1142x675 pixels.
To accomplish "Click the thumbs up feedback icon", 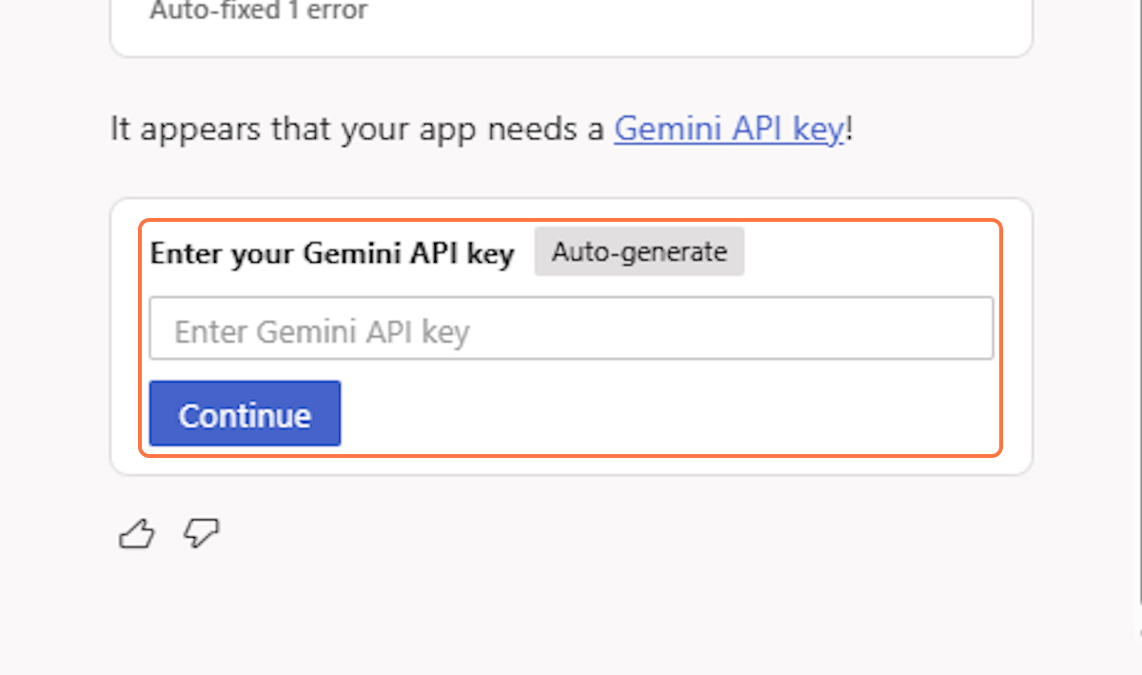I will tap(136, 533).
